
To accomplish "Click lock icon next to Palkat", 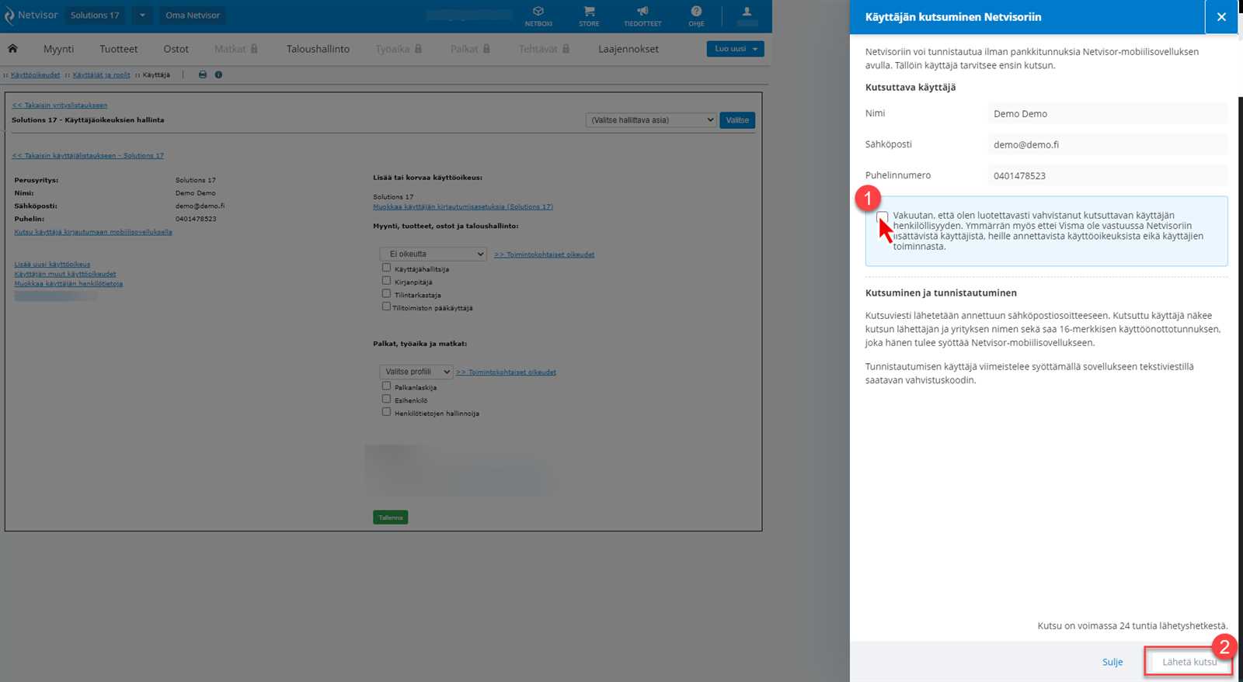I will coord(486,49).
